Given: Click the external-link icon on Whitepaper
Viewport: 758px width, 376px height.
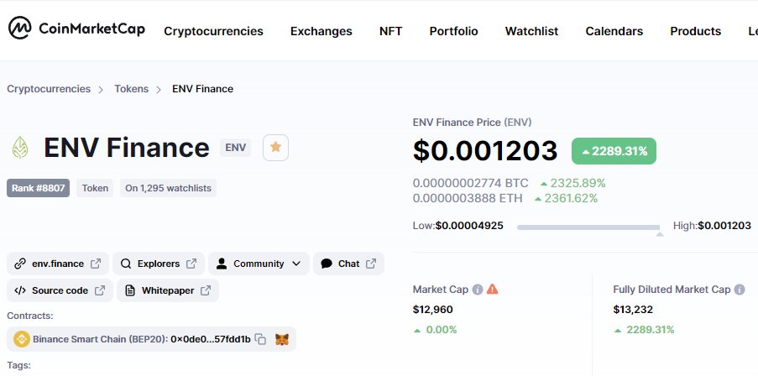Looking at the screenshot, I should click(x=206, y=290).
